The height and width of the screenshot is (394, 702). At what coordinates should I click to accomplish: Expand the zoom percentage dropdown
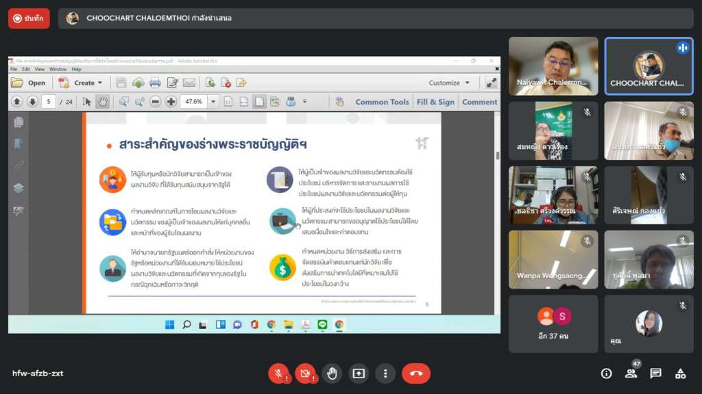point(213,102)
